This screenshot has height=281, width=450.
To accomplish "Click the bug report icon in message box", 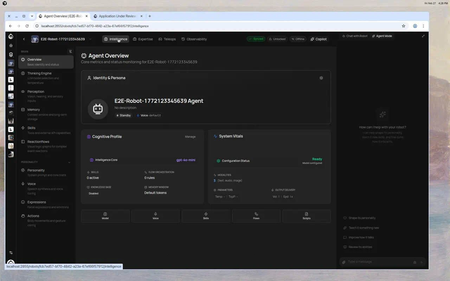I will click(x=415, y=262).
